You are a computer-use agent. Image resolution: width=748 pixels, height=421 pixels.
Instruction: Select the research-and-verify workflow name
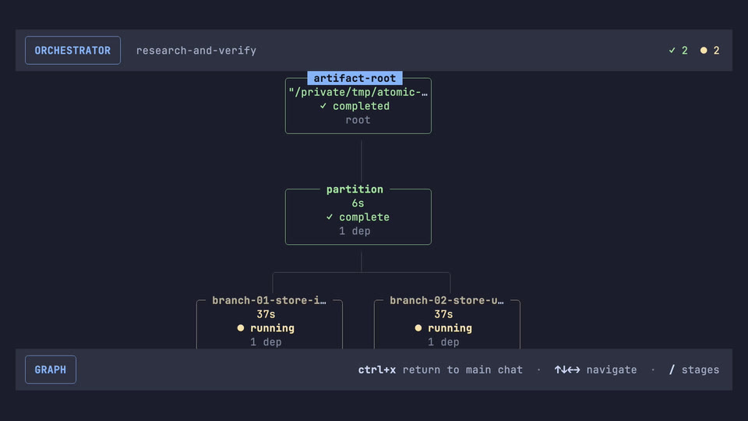click(x=196, y=51)
